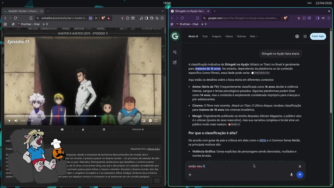Open Brave Rewards triangle icon
Viewport: 334px width, 188px height.
tap(109, 18)
